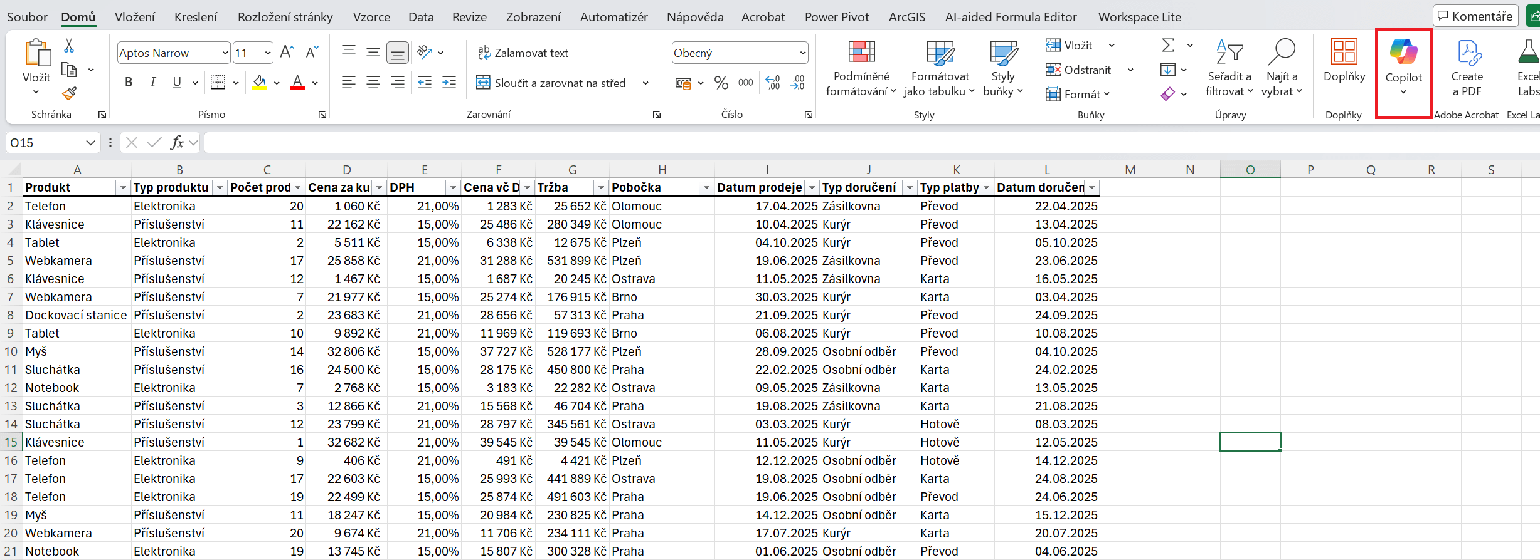Expand the Obecný number format dropdown

(802, 53)
